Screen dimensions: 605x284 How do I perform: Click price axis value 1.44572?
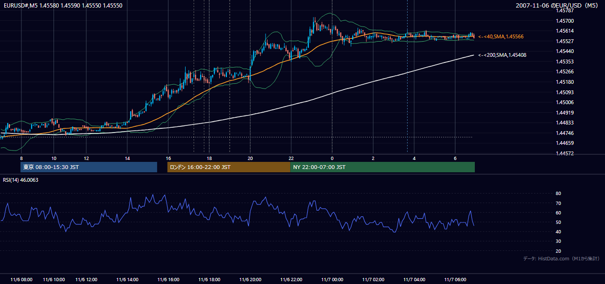point(565,153)
